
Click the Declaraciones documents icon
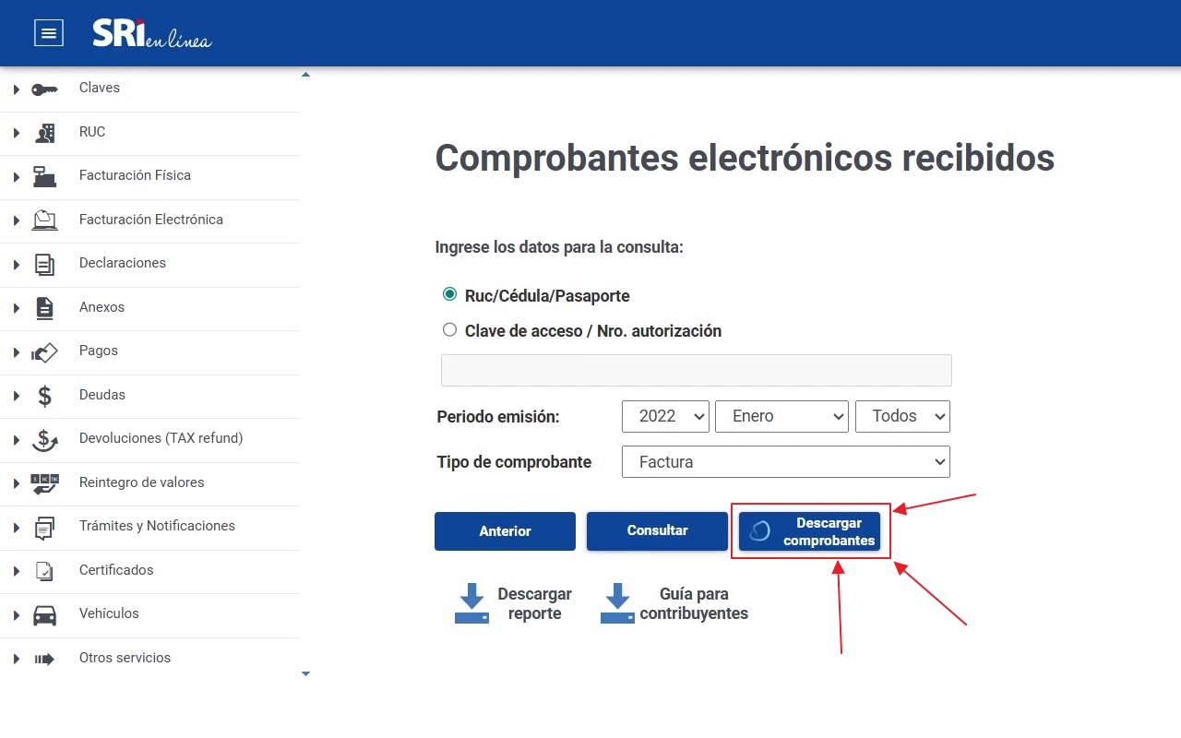click(x=44, y=264)
